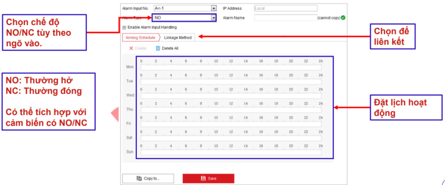445x185 pixels.
Task: Open the Linkage Method tab
Action: tap(178, 38)
